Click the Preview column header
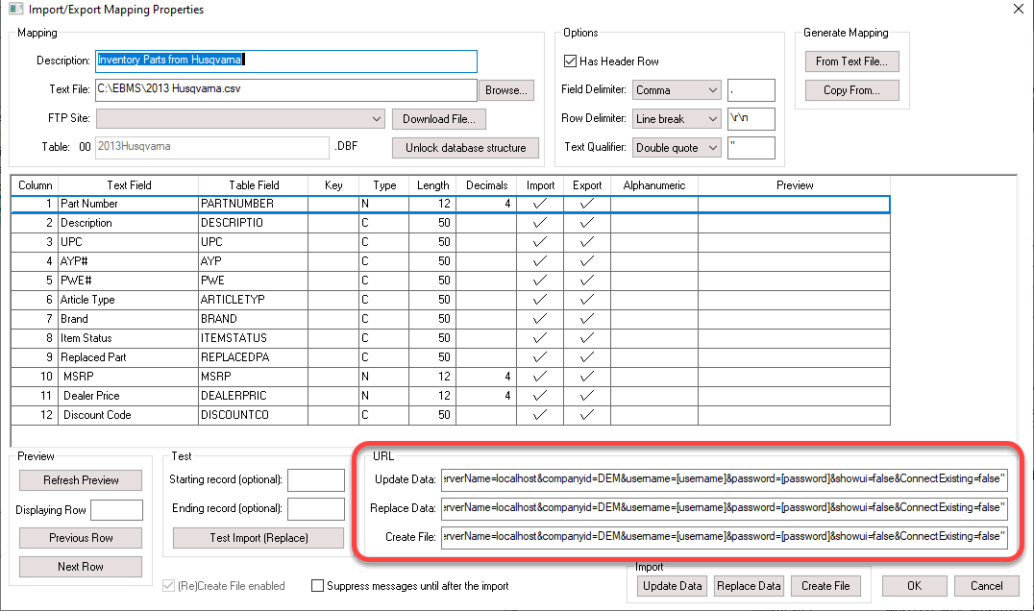 [x=795, y=185]
